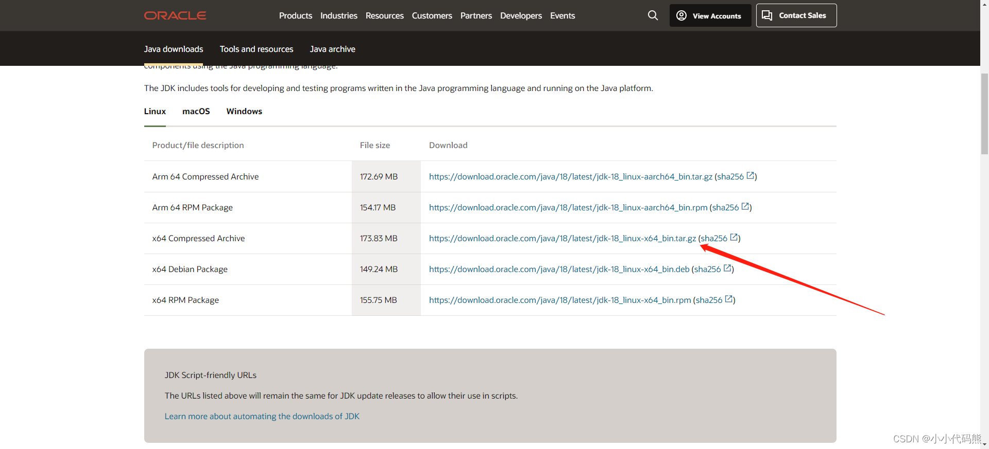
Task: Download jdk-18 linux-x64 deb link
Action: click(x=559, y=269)
